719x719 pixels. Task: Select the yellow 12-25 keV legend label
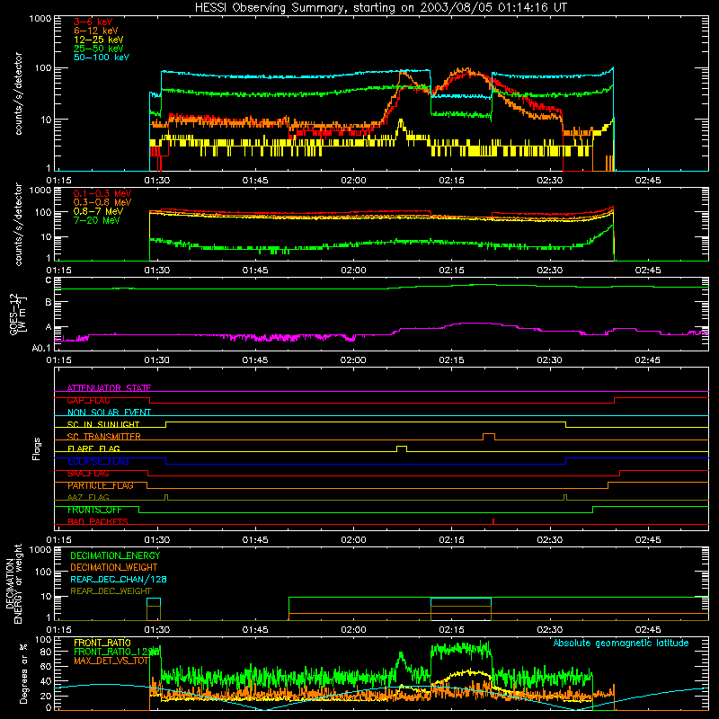pyautogui.click(x=99, y=40)
